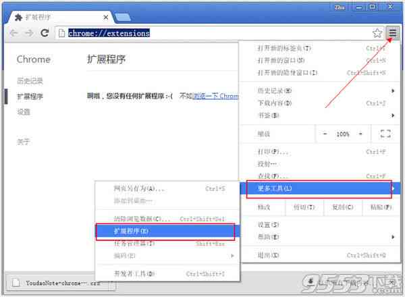Follow the 浏览一下 Chrome link
Image resolution: width=405 pixels, height=297 pixels.
coord(216,96)
